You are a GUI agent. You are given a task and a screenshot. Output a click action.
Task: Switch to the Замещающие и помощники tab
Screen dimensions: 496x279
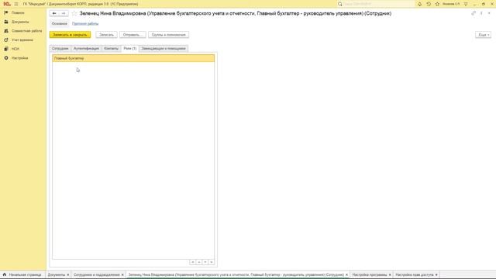(x=164, y=48)
